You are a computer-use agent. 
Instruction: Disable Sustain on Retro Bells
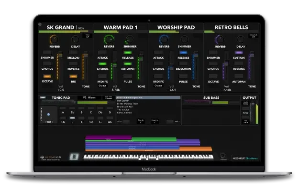[x=240, y=52]
